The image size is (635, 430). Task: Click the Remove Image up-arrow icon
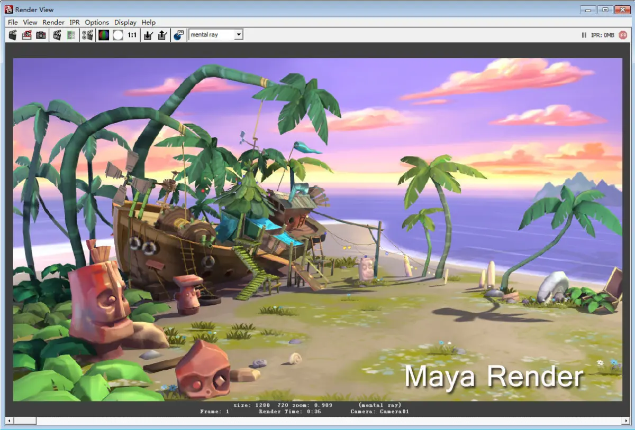162,35
